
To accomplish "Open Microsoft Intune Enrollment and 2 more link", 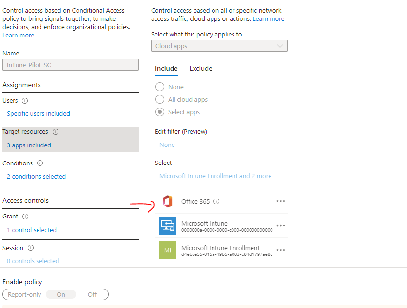I will point(215,176).
